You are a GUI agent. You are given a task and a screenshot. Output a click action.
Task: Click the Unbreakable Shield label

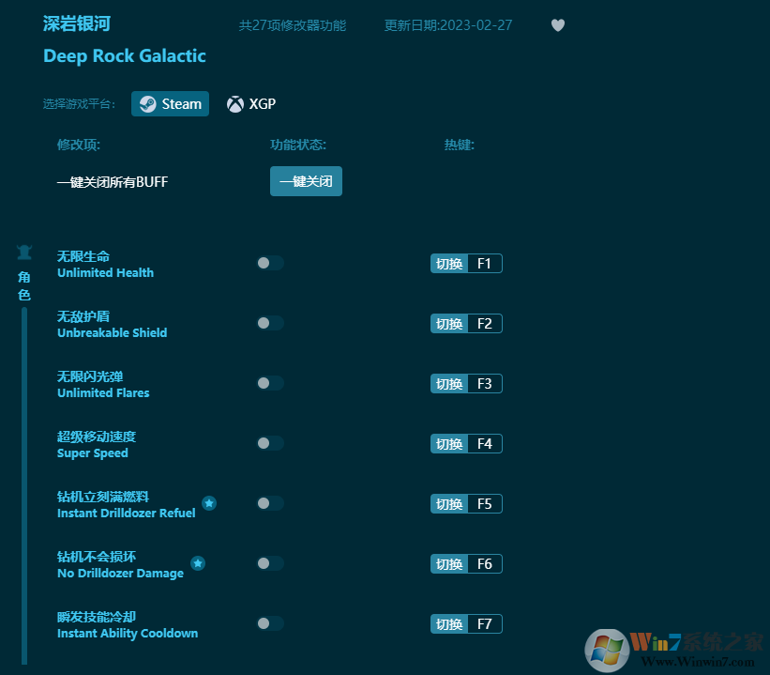coord(112,333)
